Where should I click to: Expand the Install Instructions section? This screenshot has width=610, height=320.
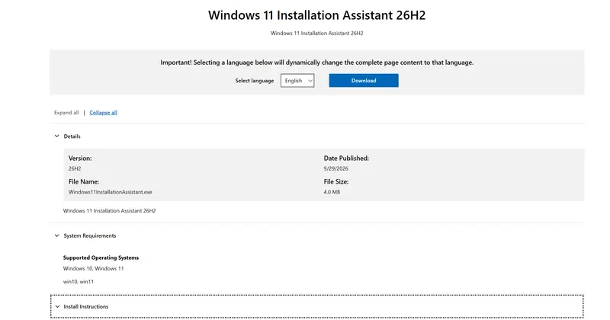pyautogui.click(x=316, y=306)
